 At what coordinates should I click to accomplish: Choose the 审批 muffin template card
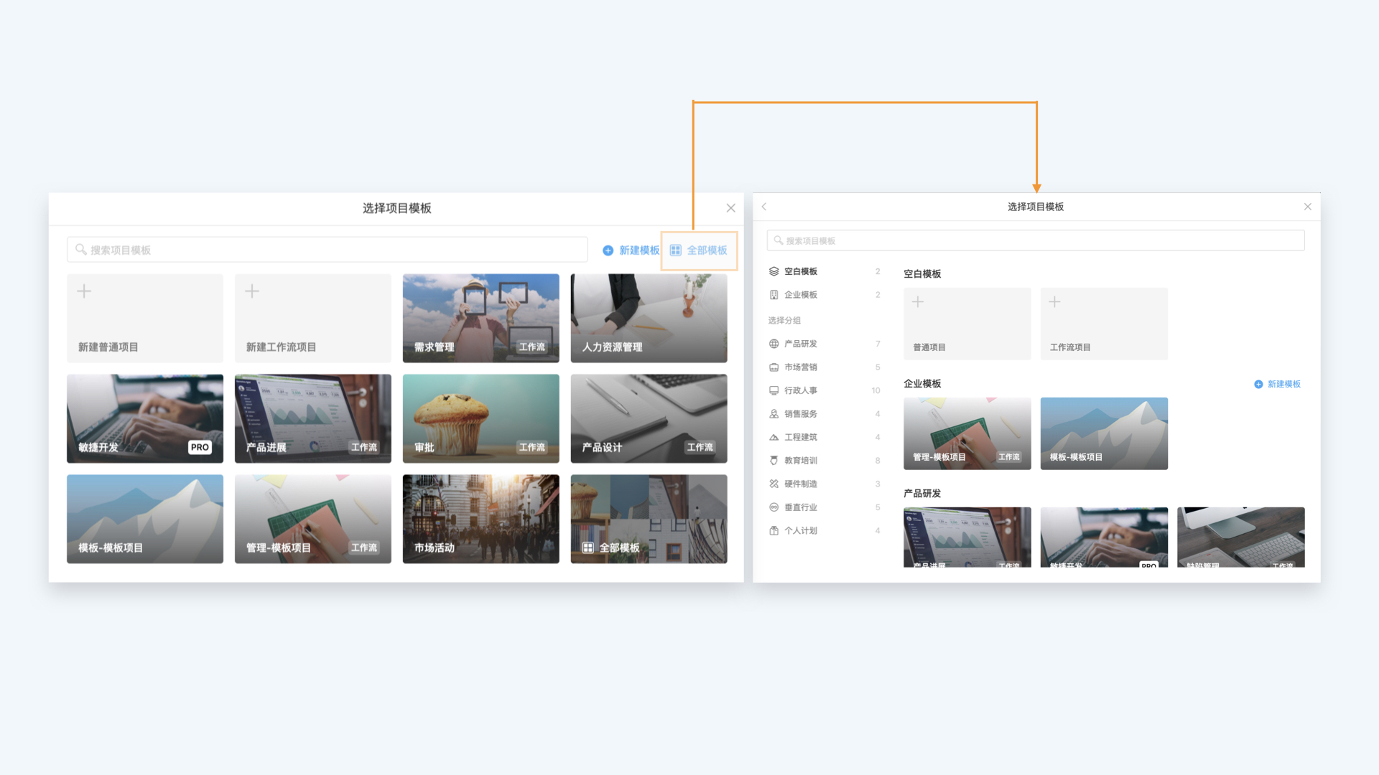pos(480,418)
